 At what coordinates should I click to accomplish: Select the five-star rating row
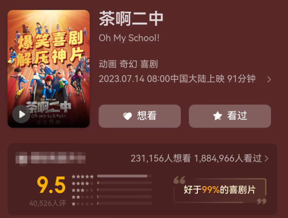pyautogui.click(x=112, y=176)
